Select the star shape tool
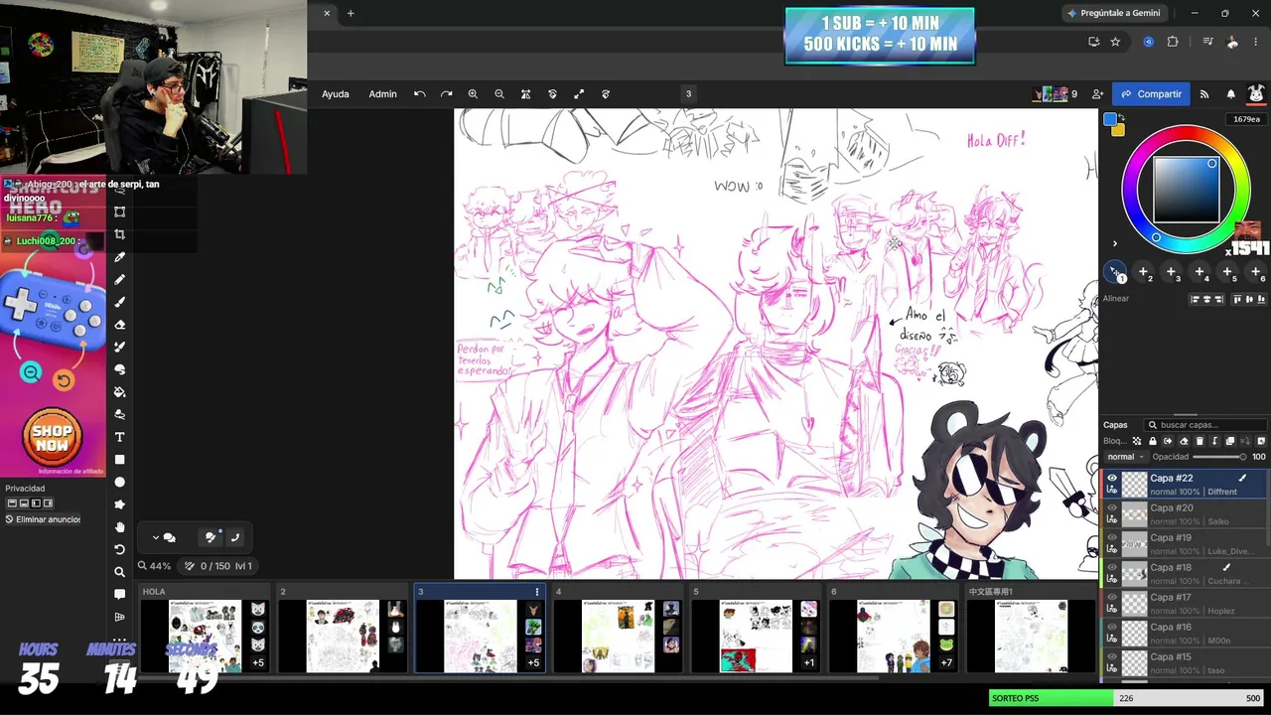Viewport: 1271px width, 715px height. tap(120, 504)
